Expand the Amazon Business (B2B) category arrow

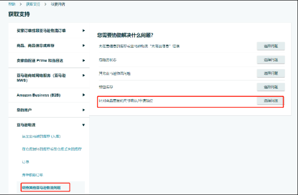(x=83, y=95)
